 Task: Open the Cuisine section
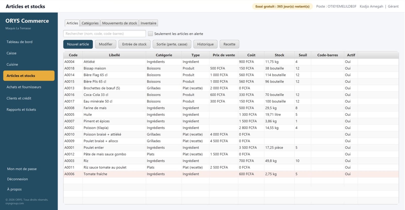[29, 64]
